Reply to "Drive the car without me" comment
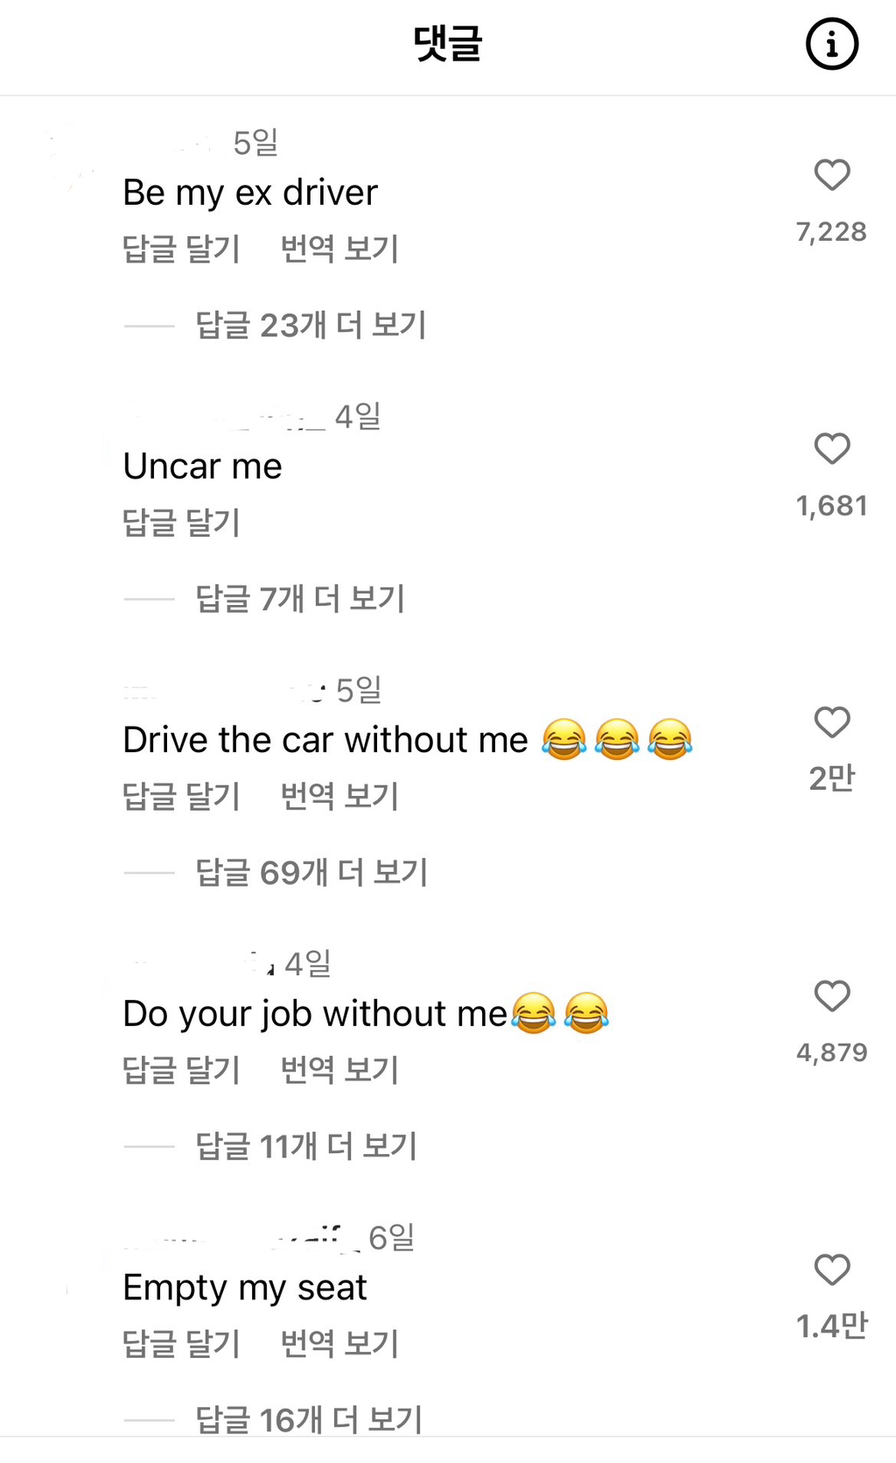 click(x=181, y=797)
